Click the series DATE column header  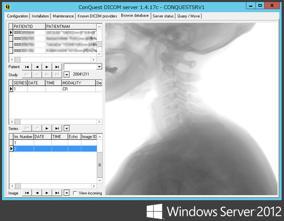click(x=36, y=83)
